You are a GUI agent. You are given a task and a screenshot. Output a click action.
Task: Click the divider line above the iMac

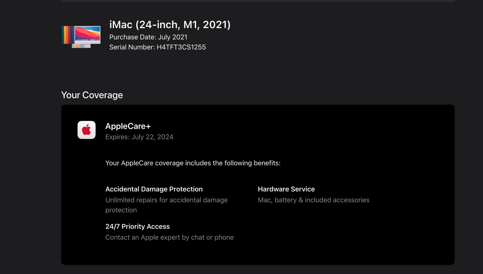pyautogui.click(x=258, y=1)
